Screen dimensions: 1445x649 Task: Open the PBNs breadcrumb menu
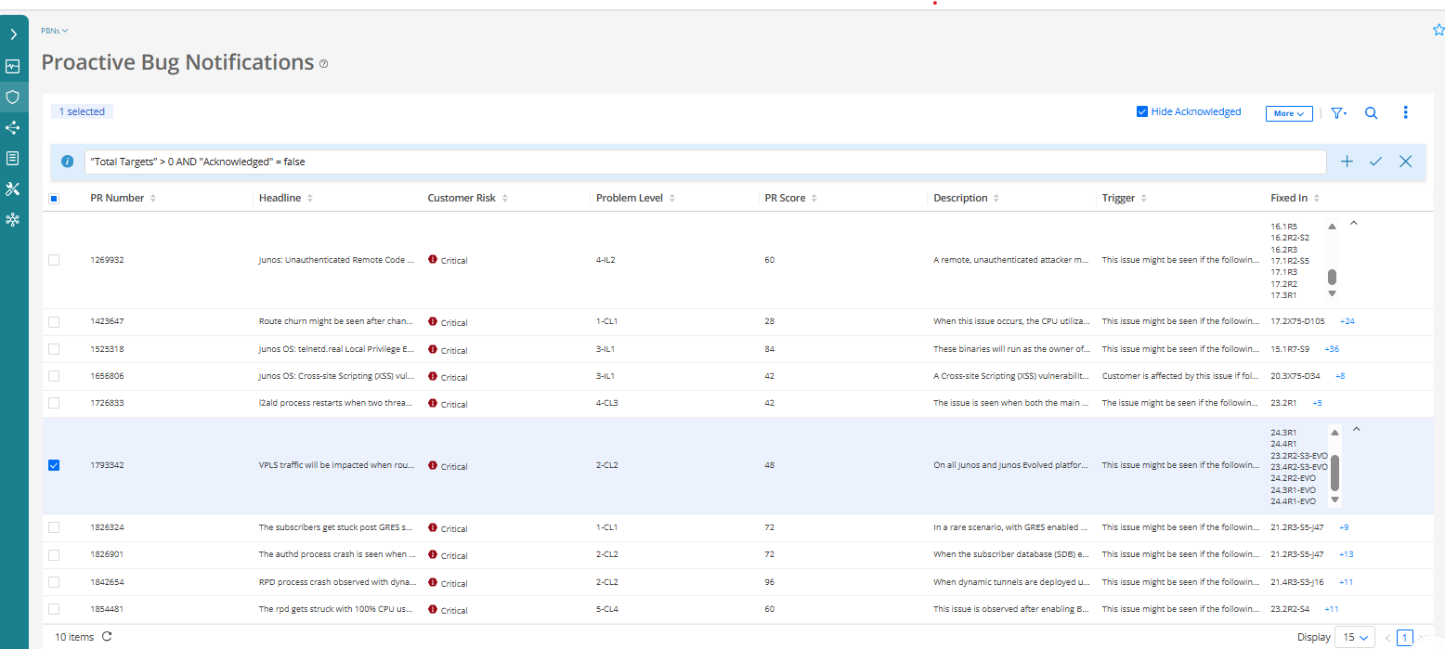coord(55,31)
